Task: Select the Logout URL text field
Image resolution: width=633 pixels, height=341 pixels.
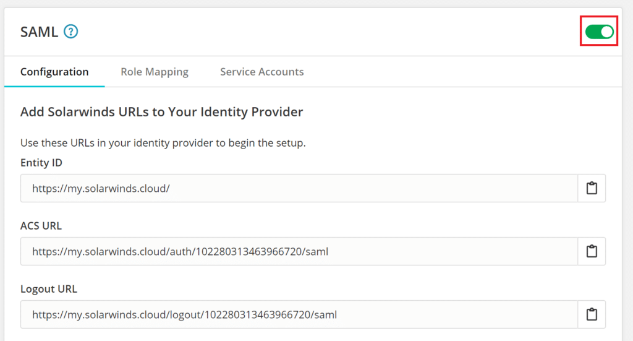Action: 433,314
